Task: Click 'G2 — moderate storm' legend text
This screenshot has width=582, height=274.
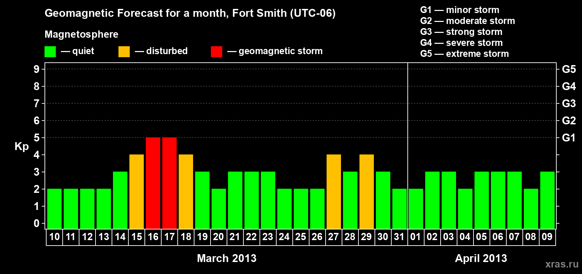Action: pos(468,21)
